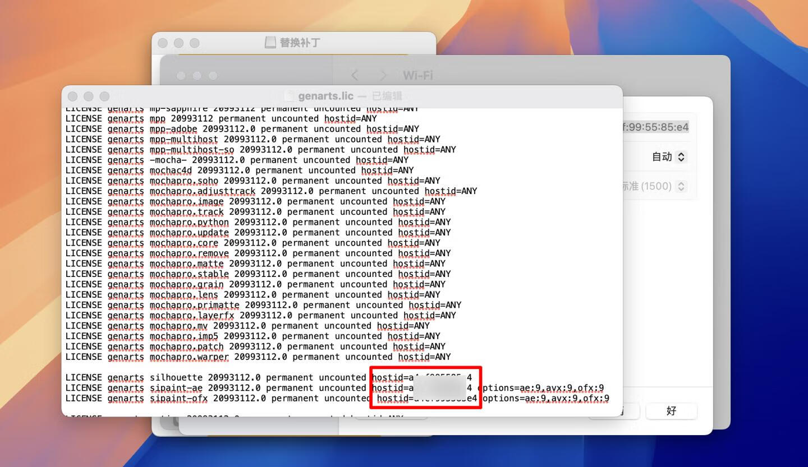Click mochapro.update license name
This screenshot has width=808, height=467.
(189, 233)
